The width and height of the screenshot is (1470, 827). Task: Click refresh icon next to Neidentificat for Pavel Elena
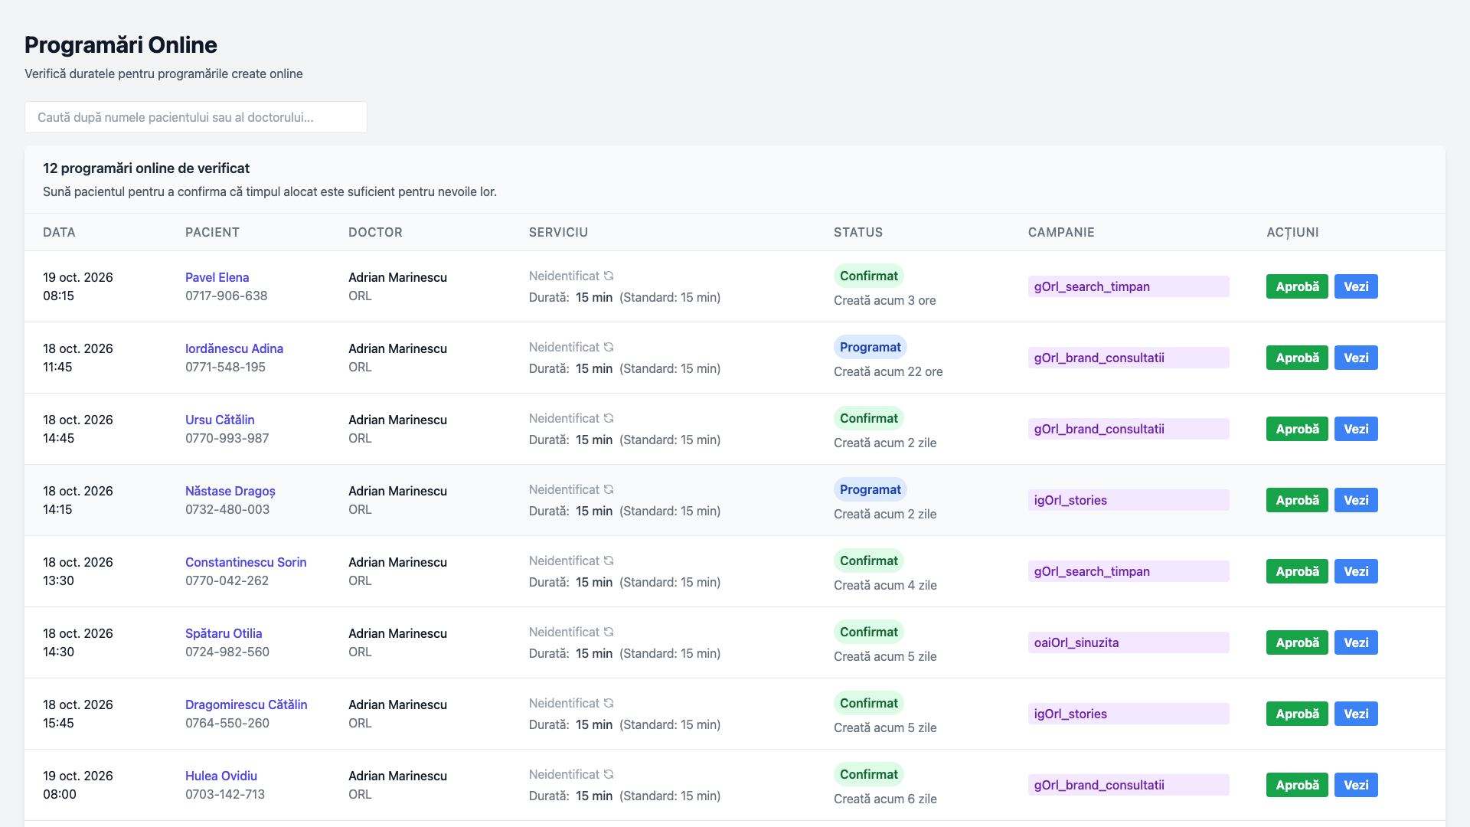click(609, 276)
